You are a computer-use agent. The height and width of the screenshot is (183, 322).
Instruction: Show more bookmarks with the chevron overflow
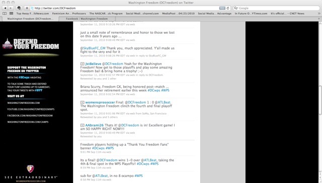319,14
